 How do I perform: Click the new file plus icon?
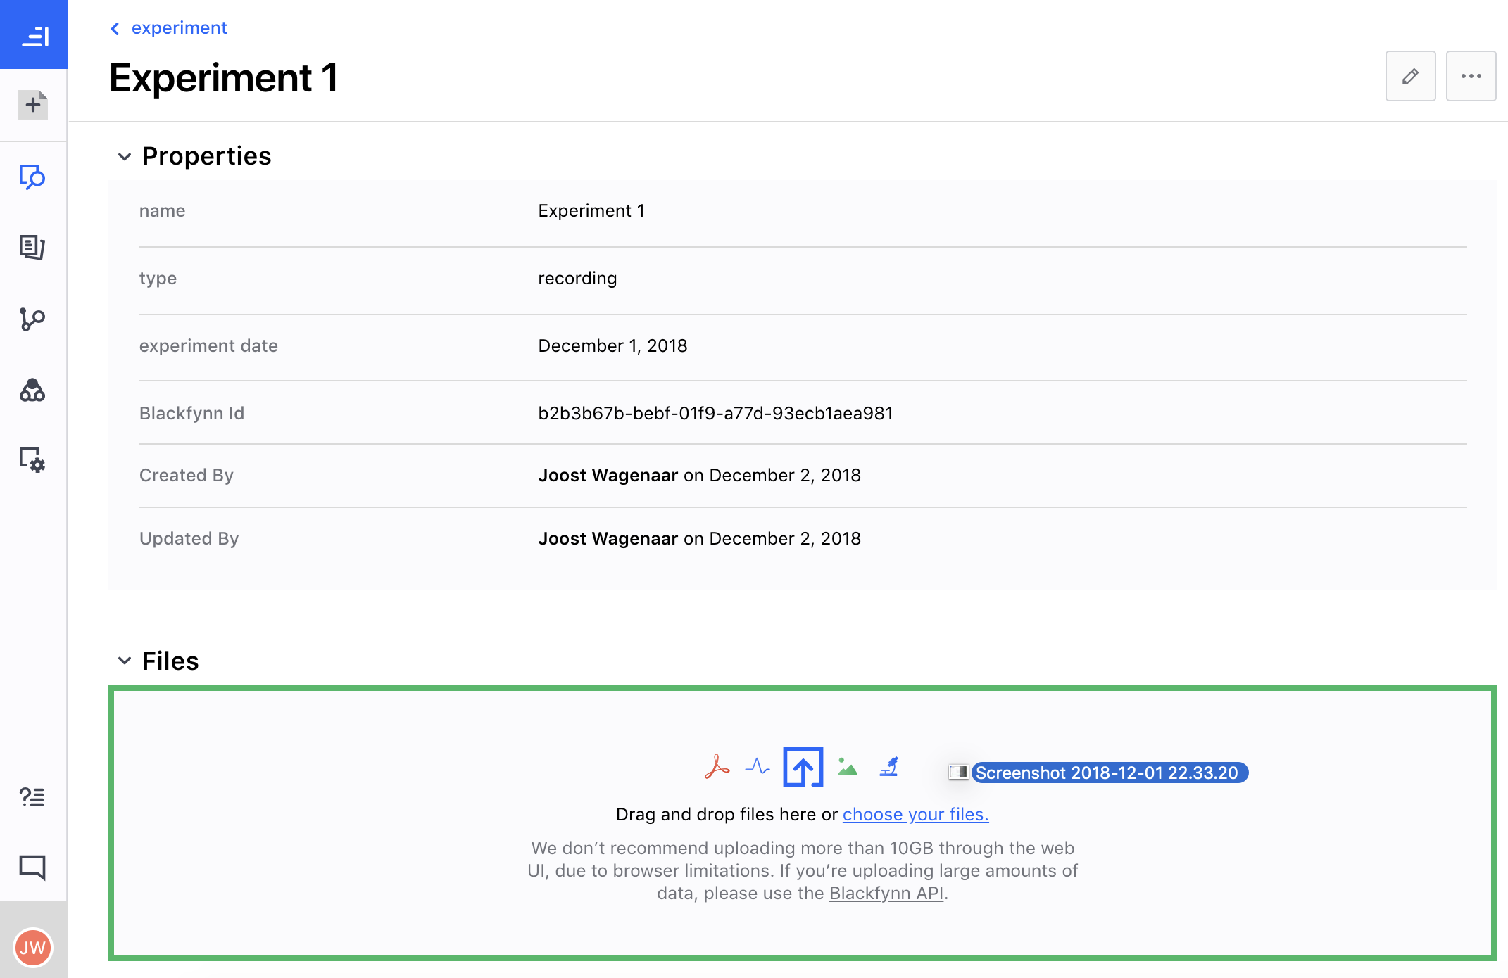33,105
